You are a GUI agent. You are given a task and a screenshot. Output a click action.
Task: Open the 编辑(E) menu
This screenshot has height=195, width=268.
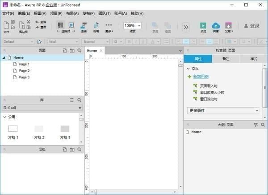[x=24, y=13]
